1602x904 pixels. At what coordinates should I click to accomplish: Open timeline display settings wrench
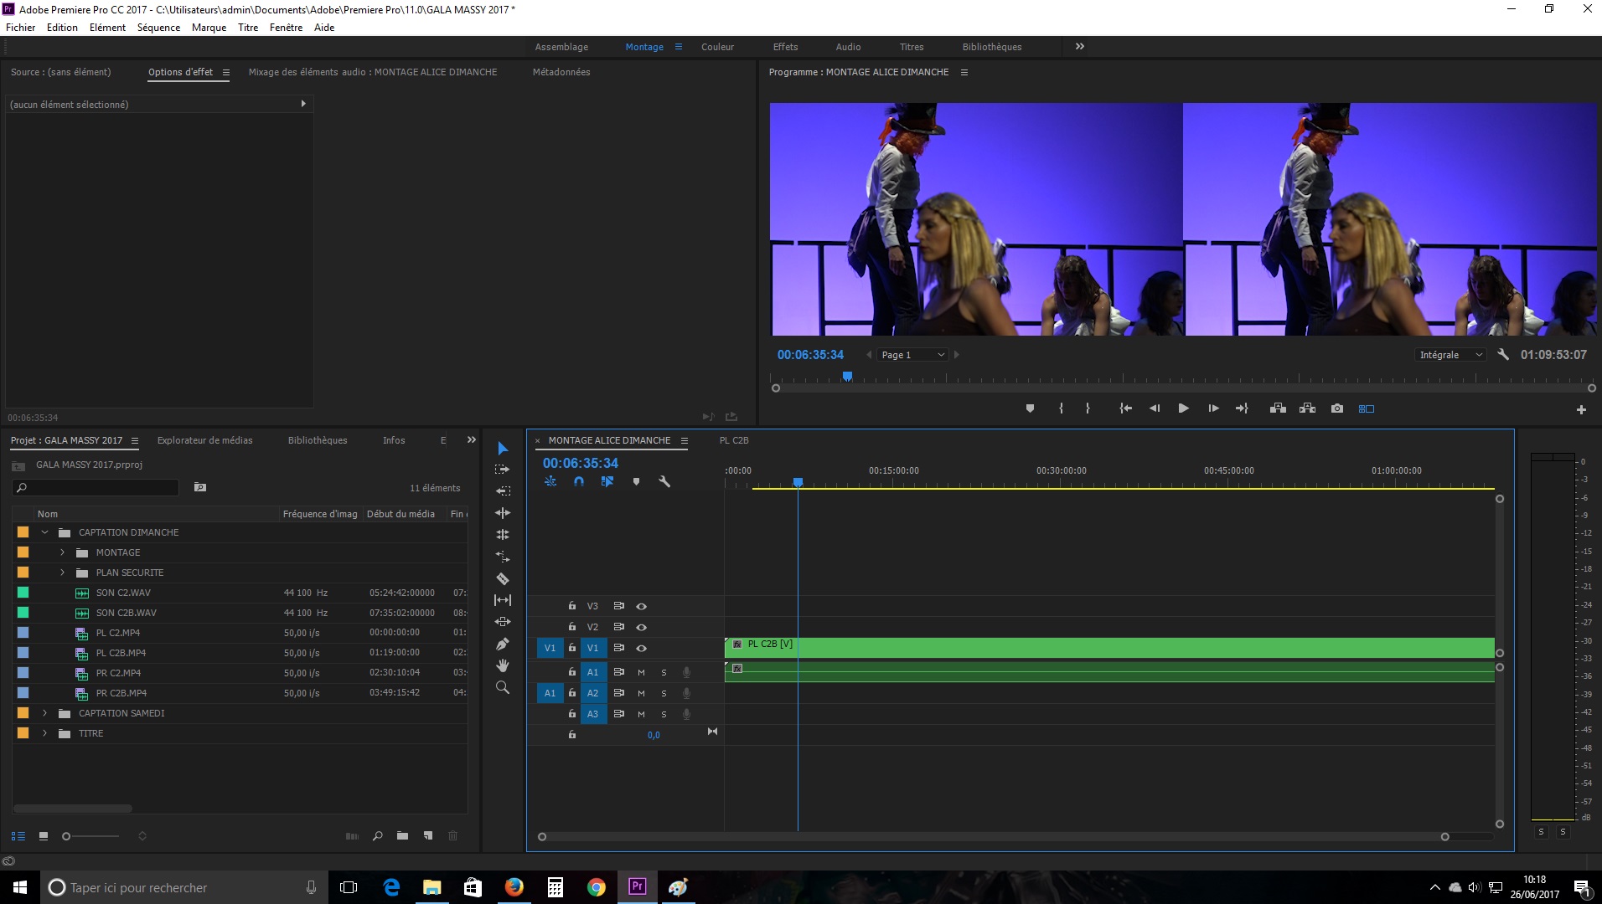coord(664,481)
